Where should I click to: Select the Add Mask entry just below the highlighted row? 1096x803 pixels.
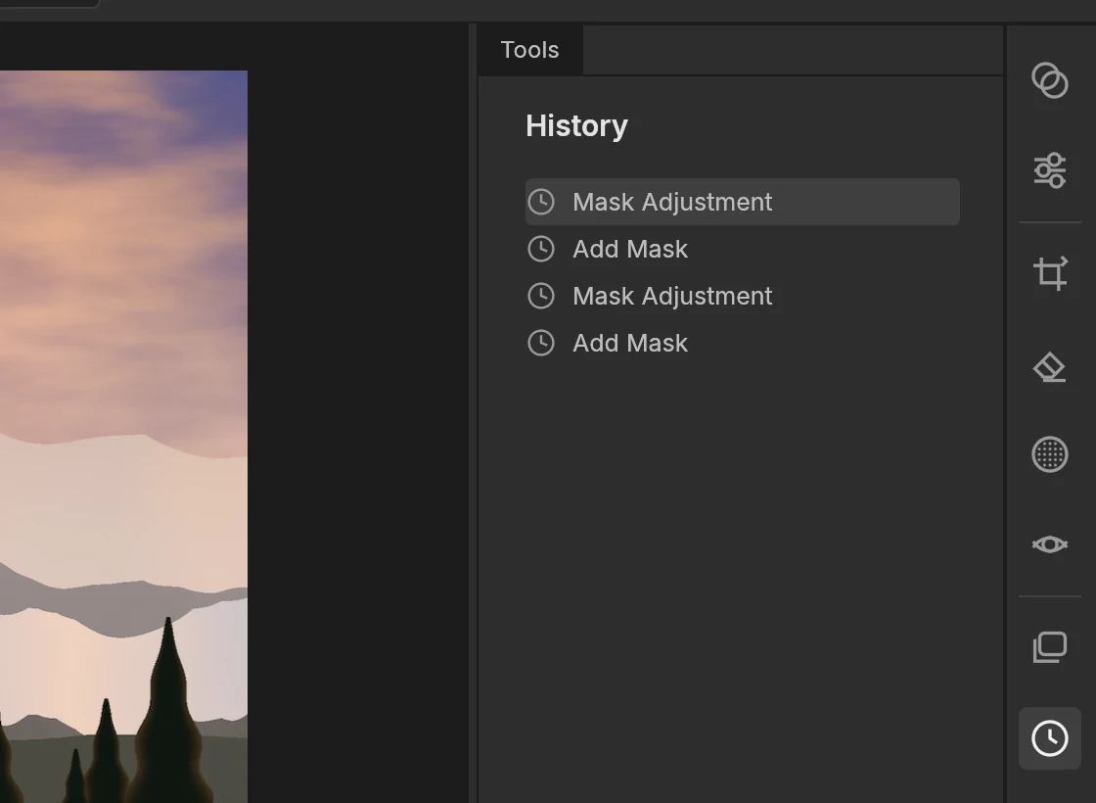coord(743,249)
